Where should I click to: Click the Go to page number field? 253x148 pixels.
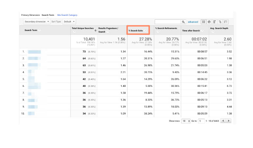point(201,121)
